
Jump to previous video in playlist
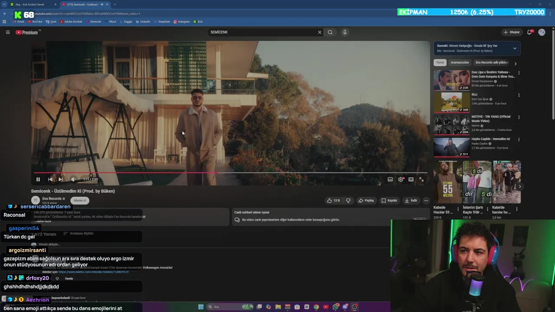click(x=50, y=179)
